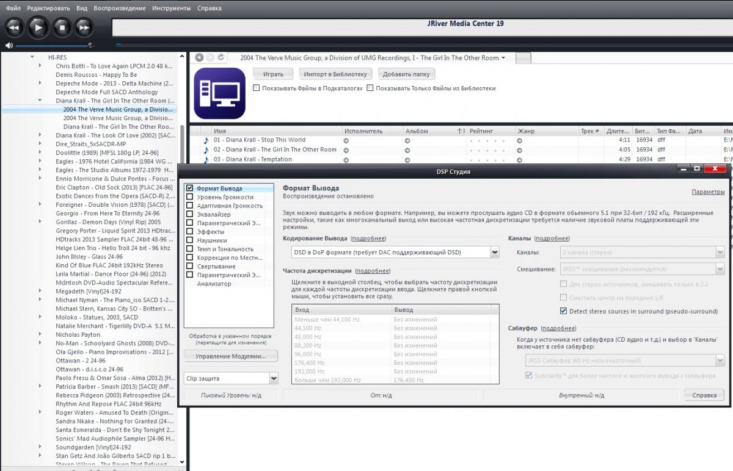The width and height of the screenshot is (733, 471).
Task: Enable the Эффекты module checkbox
Action: click(x=190, y=232)
